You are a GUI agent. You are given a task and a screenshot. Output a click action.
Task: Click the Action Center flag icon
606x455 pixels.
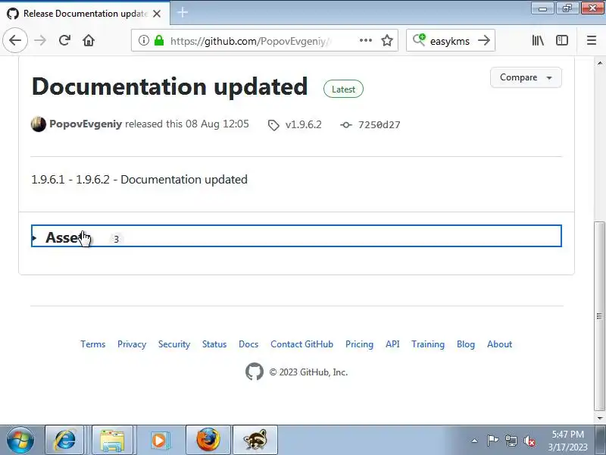click(x=492, y=441)
